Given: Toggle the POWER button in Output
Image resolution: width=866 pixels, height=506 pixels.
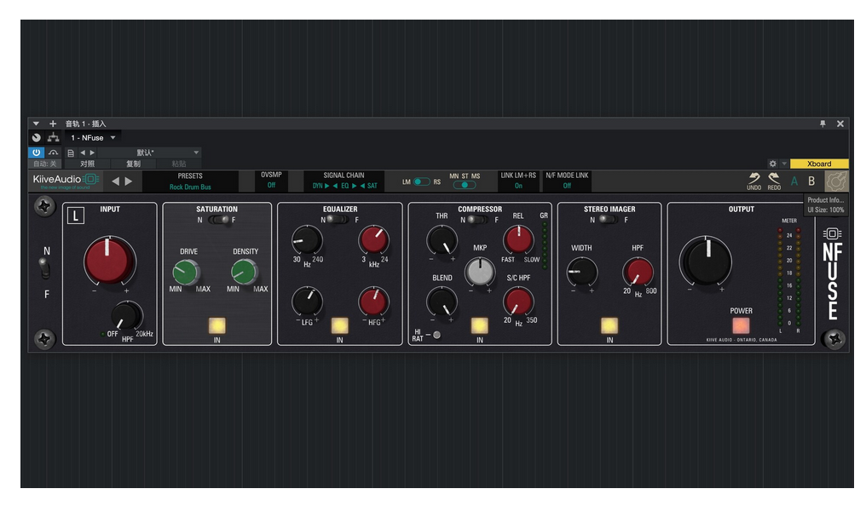Looking at the screenshot, I should [741, 325].
